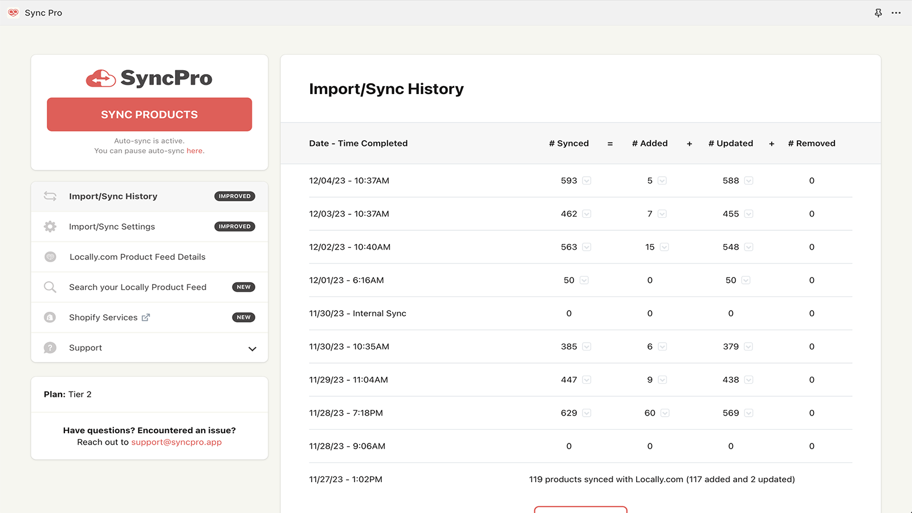
Task: Click the sync arrows icon beside Import/Sync History
Action: (50, 196)
